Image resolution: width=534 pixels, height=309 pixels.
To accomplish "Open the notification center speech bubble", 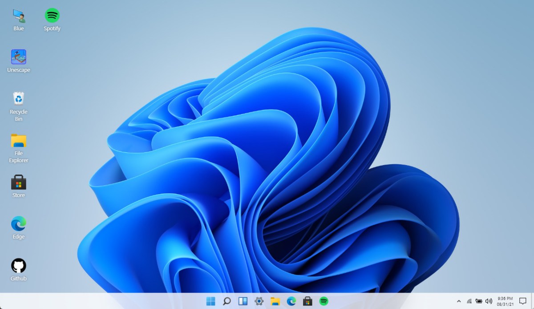I will (x=523, y=301).
